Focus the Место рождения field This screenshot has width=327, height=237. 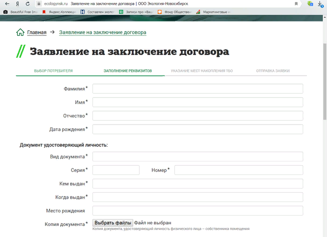pyautogui.click(x=198, y=210)
